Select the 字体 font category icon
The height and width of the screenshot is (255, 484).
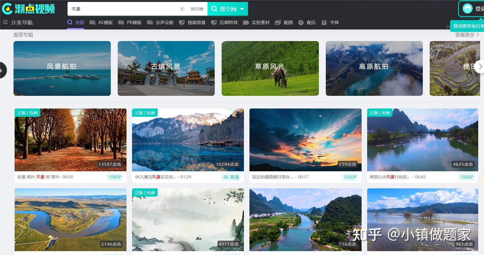click(x=324, y=23)
